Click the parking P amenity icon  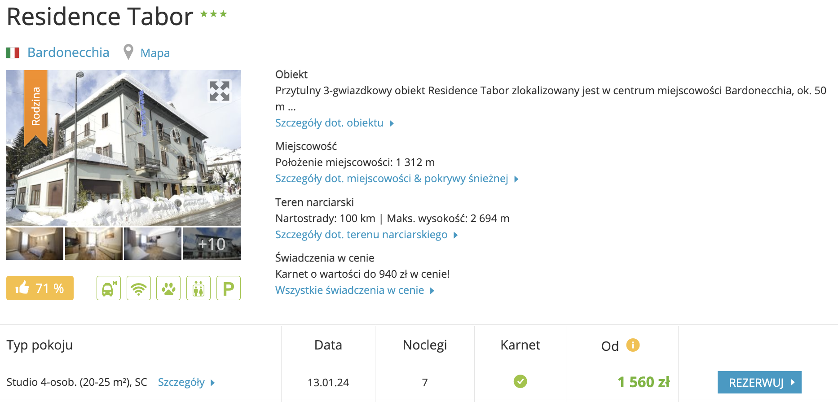229,288
